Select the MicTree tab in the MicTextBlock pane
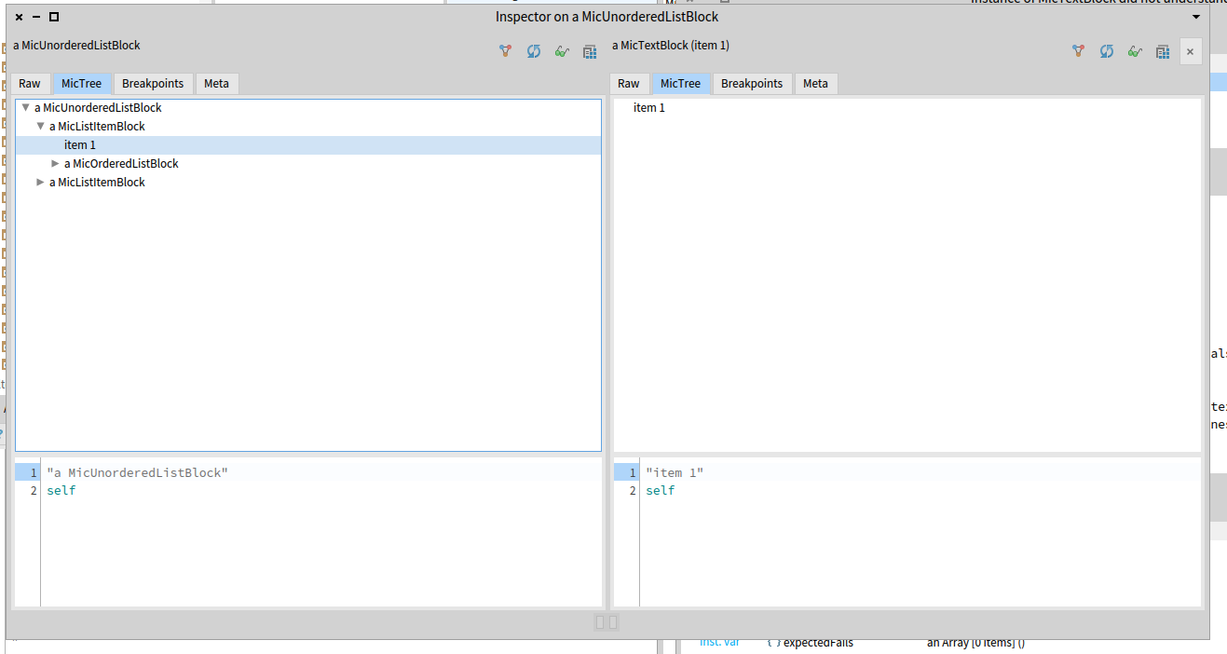 [680, 84]
